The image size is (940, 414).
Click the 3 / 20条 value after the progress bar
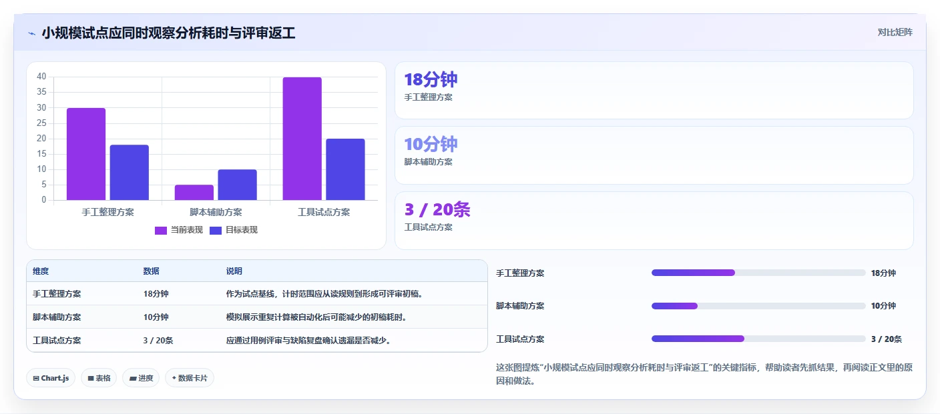887,339
